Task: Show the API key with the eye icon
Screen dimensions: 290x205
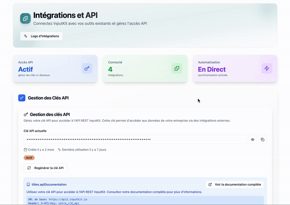Action: [253, 139]
